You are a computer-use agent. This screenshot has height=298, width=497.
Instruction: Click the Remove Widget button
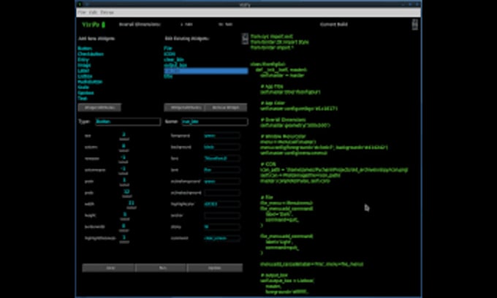pyautogui.click(x=226, y=107)
